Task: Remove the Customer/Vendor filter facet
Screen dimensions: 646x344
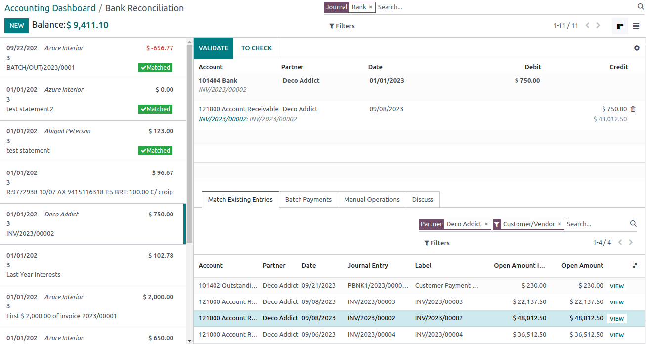Action: pos(560,224)
